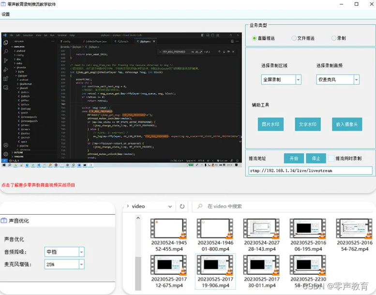This screenshot has width=376, height=295.
Task: Click the Manage gear icon in VS Code
Action: [6, 154]
